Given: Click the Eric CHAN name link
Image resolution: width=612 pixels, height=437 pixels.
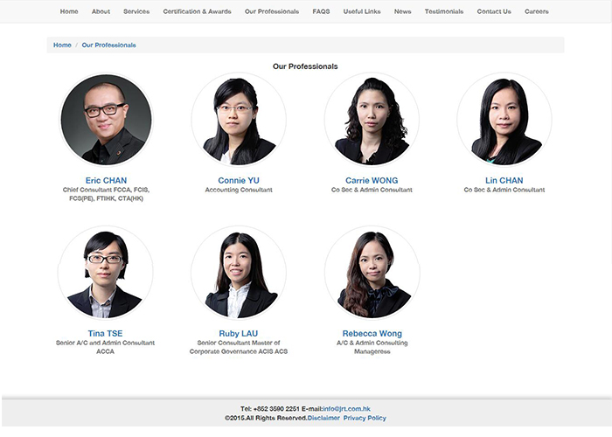Looking at the screenshot, I should (106, 181).
